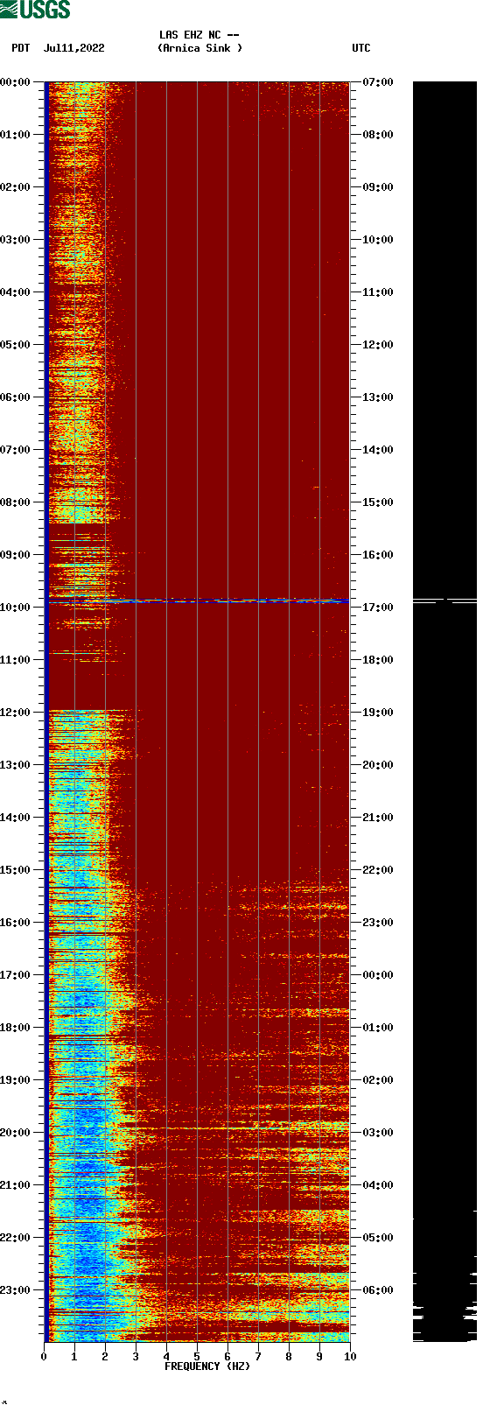Viewport: 483px width, 1412px height.
Task: Click the frequency axis value 5
Action: 197,1357
